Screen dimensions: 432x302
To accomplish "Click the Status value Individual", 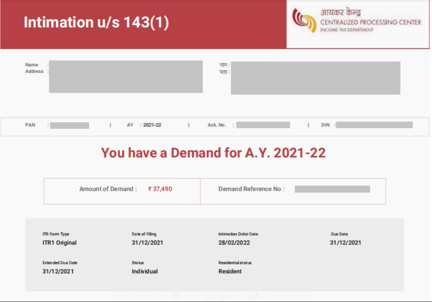I will click(145, 271).
